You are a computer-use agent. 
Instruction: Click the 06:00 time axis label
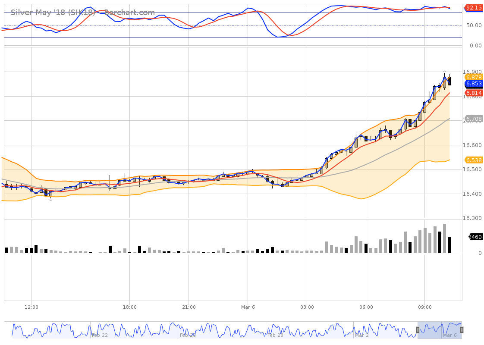click(366, 307)
